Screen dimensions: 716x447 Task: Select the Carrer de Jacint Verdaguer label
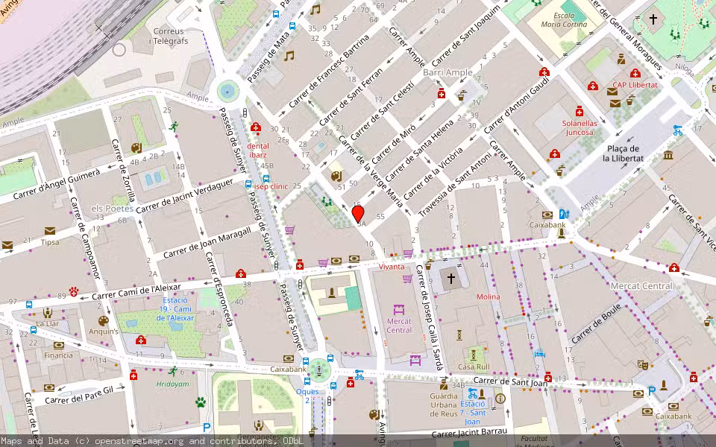185,196
